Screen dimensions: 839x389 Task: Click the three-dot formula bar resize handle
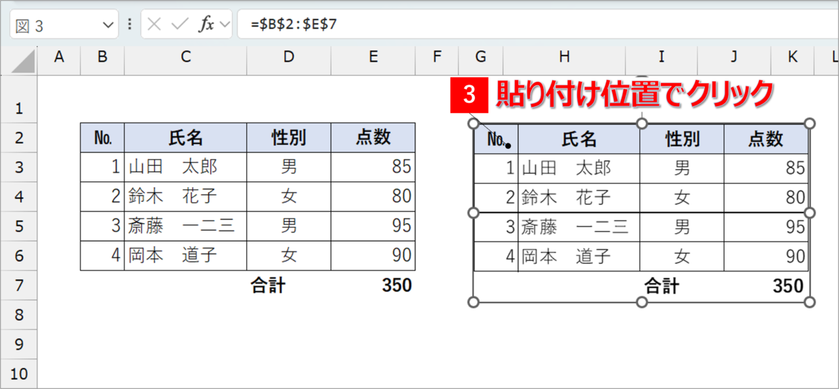tap(129, 25)
